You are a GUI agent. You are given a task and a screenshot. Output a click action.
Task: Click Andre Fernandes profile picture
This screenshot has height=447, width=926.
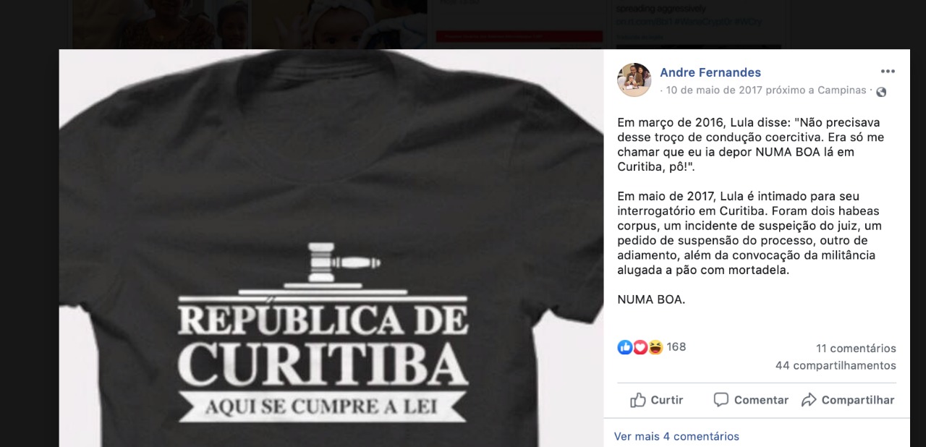[634, 80]
